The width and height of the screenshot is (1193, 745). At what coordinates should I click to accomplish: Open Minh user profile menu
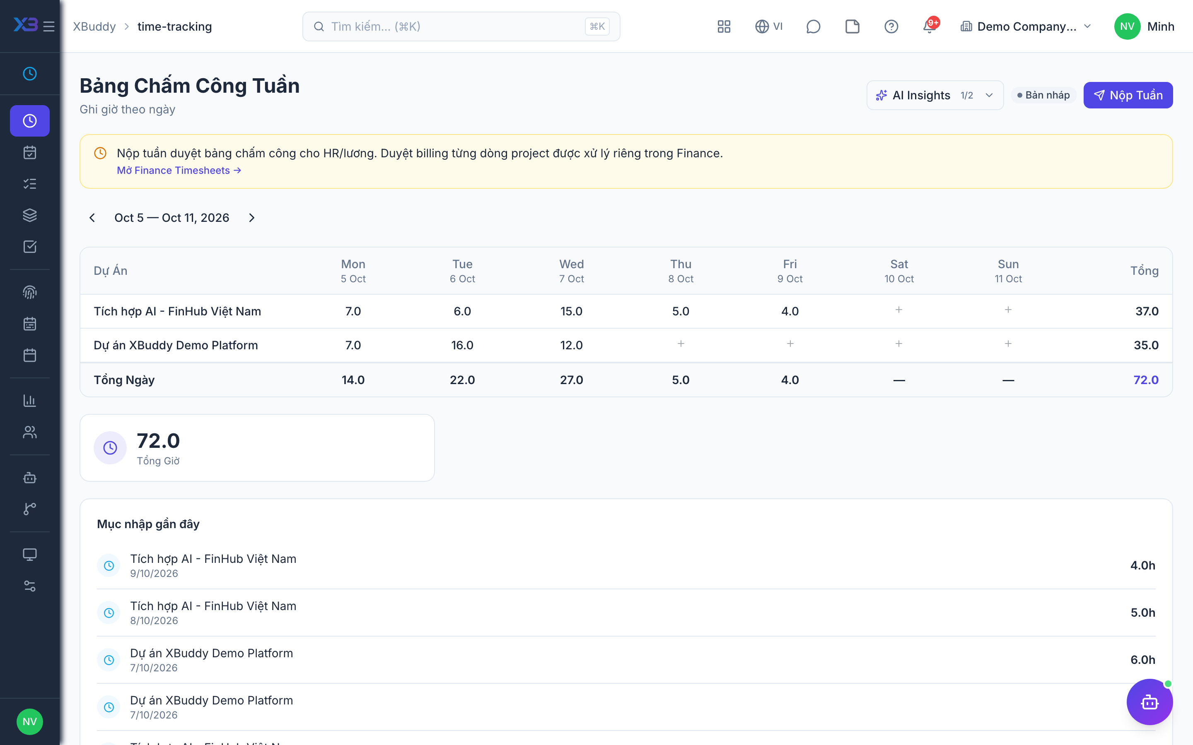(1144, 26)
